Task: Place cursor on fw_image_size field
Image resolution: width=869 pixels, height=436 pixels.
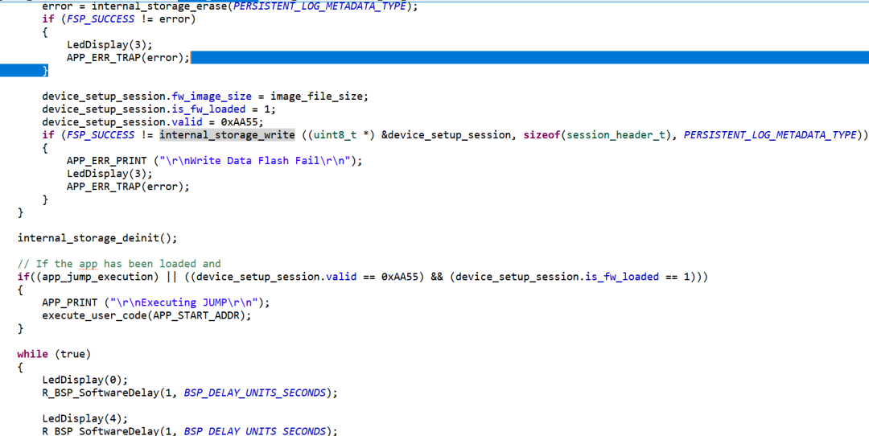Action: [212, 97]
